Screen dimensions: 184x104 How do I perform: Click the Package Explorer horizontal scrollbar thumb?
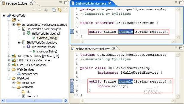[34, 101]
